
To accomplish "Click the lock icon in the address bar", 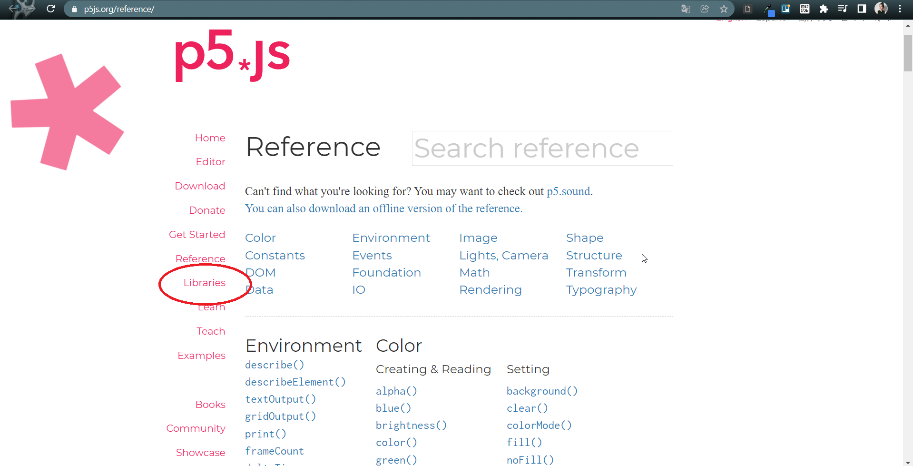I will click(74, 9).
